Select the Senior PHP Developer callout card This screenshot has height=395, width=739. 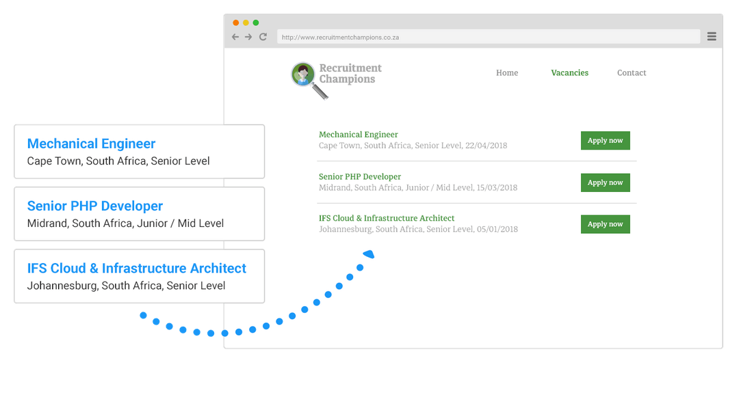click(139, 213)
